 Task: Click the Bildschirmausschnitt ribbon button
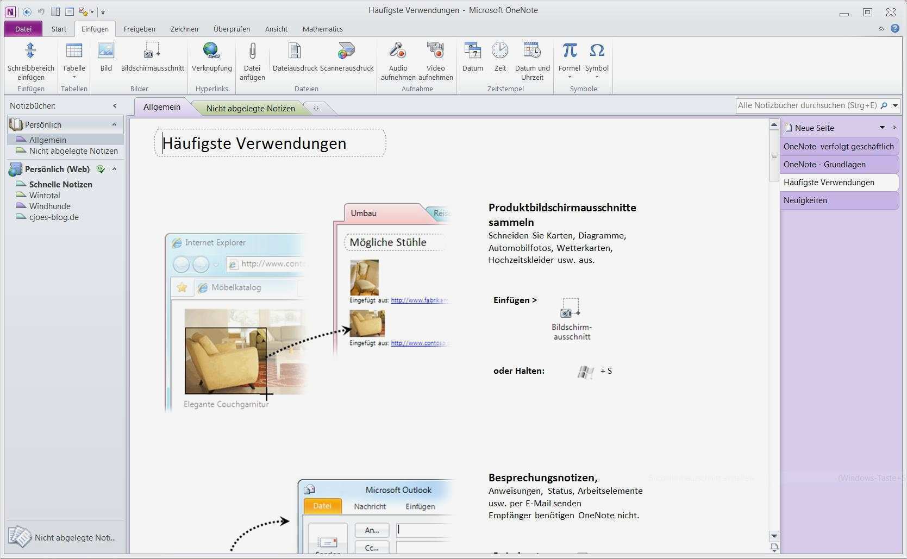(x=152, y=57)
